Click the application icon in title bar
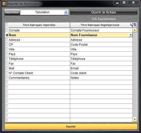 [x=4, y=4]
